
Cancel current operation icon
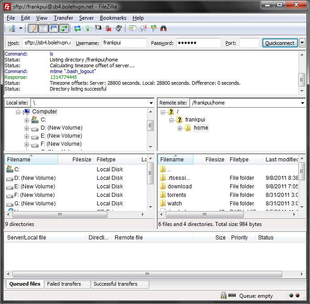click(98, 29)
